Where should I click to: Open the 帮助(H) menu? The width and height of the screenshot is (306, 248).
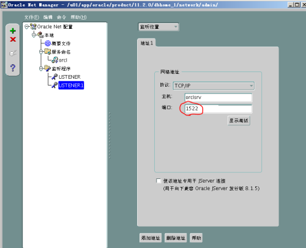point(78,17)
